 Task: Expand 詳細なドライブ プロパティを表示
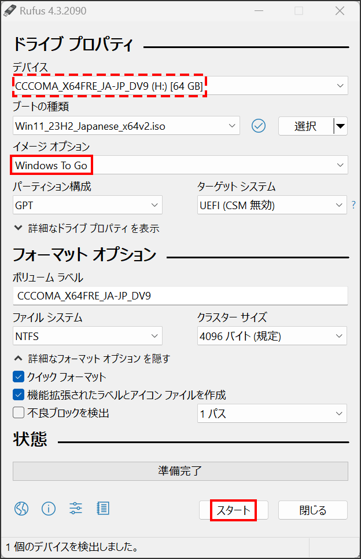coord(87,228)
